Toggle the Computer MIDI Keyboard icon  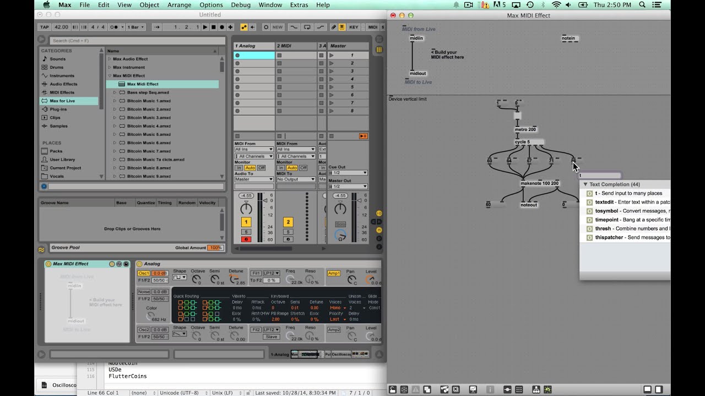(x=342, y=27)
